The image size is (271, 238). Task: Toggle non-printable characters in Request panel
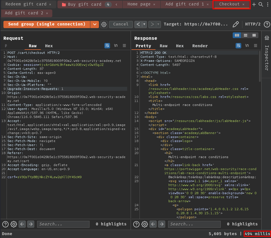tap(116, 46)
